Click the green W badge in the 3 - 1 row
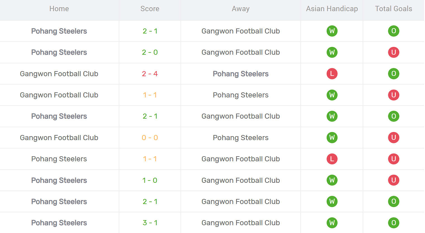 [332, 223]
